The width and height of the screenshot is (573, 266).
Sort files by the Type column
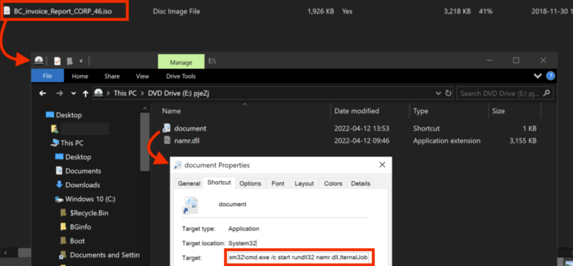click(421, 111)
